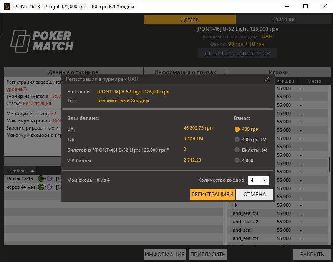
Task: Click the PokerMatch logo
Action: [42, 41]
